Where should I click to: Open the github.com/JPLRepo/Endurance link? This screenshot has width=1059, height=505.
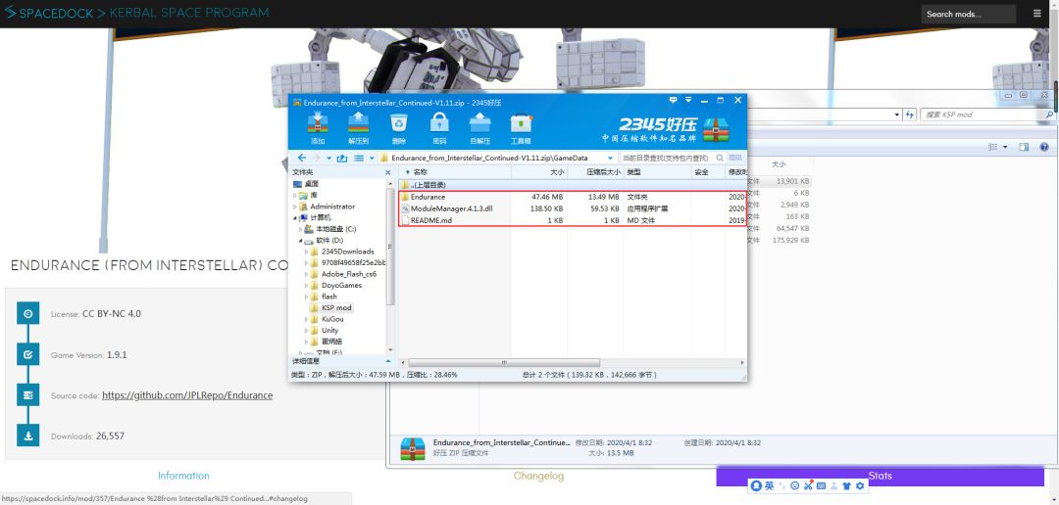187,395
